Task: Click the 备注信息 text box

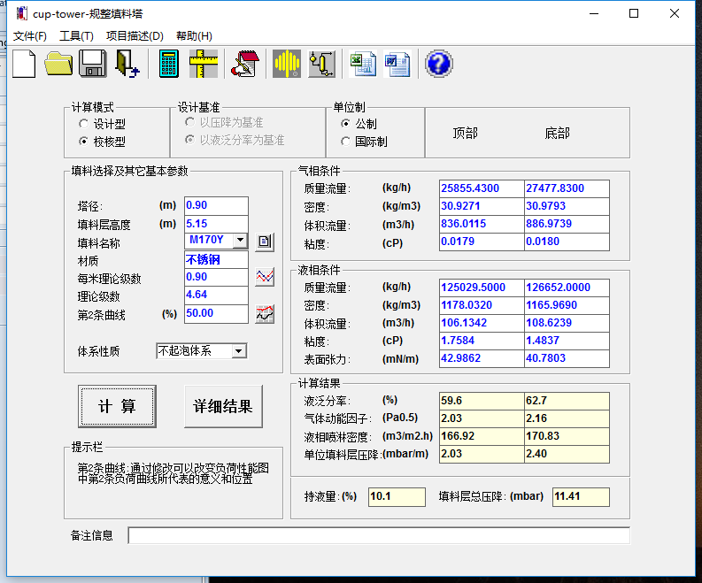Action: click(x=379, y=535)
